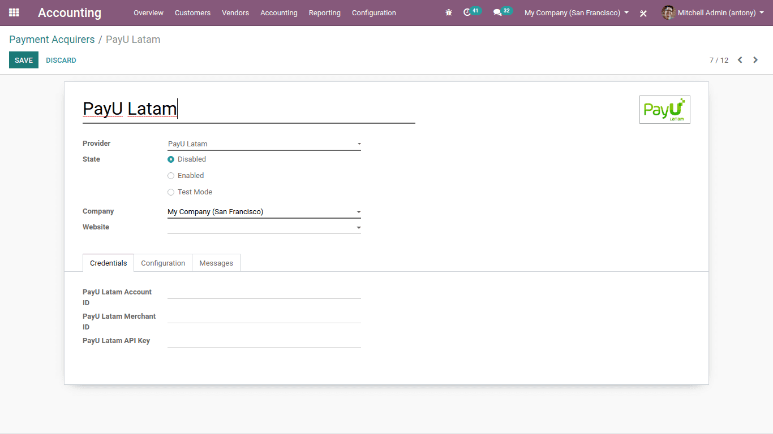Select the Enabled state radio button
The image size is (773, 434).
(x=171, y=176)
